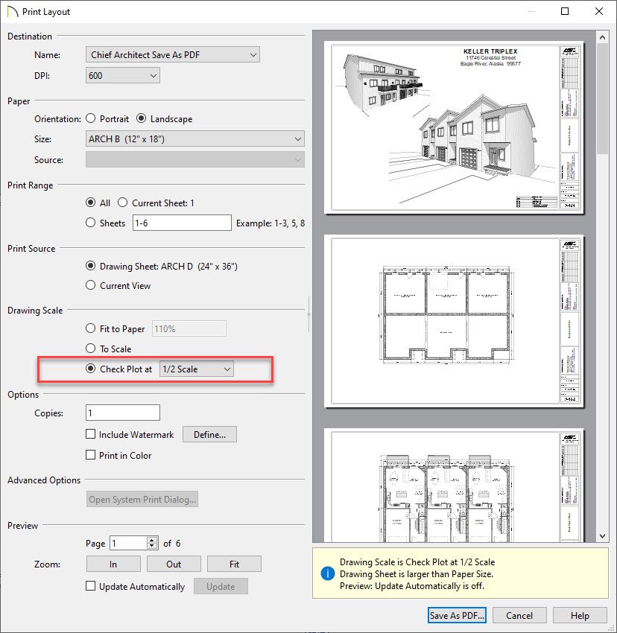Click the blue info icon in status message

(x=326, y=573)
